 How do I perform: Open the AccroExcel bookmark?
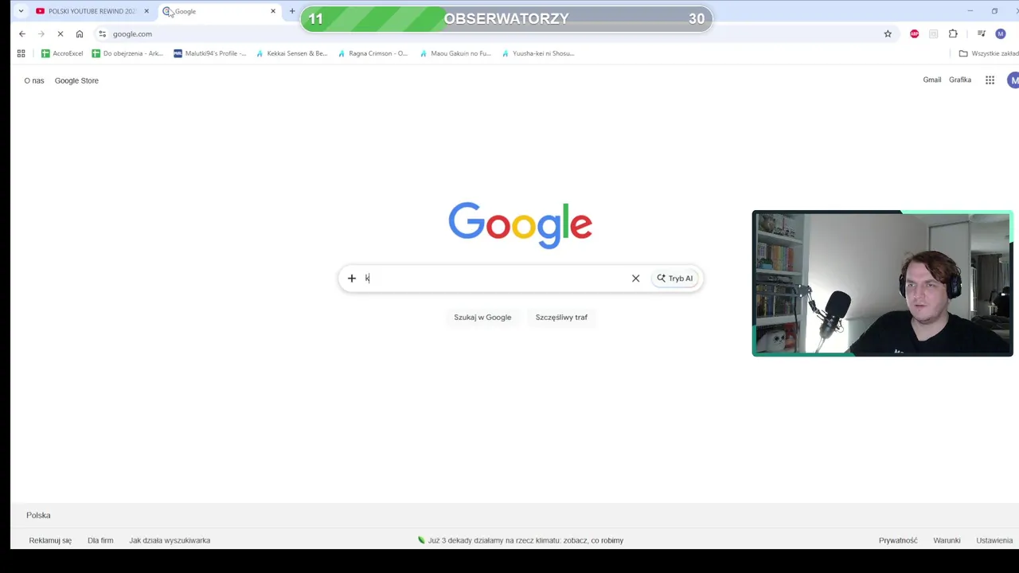(62, 53)
